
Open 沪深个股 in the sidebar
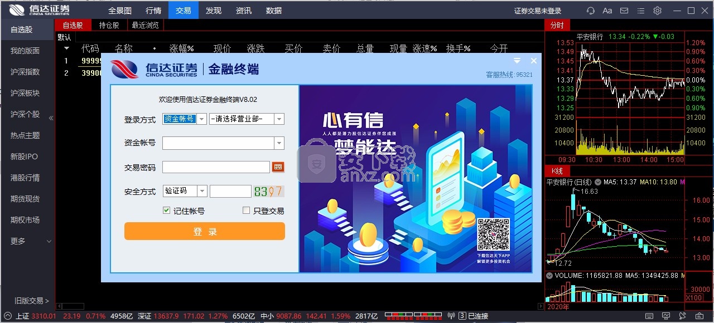(x=25, y=114)
